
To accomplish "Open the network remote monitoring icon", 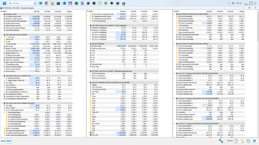I will click(x=221, y=141).
